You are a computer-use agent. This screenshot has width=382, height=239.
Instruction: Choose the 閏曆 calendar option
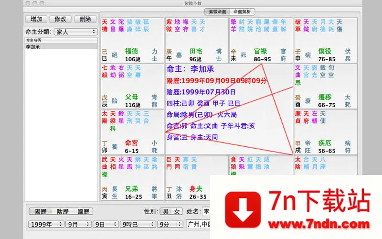(x=83, y=211)
